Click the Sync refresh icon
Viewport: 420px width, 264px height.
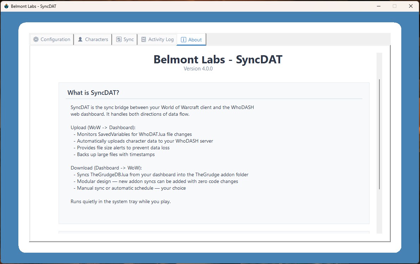coord(119,40)
